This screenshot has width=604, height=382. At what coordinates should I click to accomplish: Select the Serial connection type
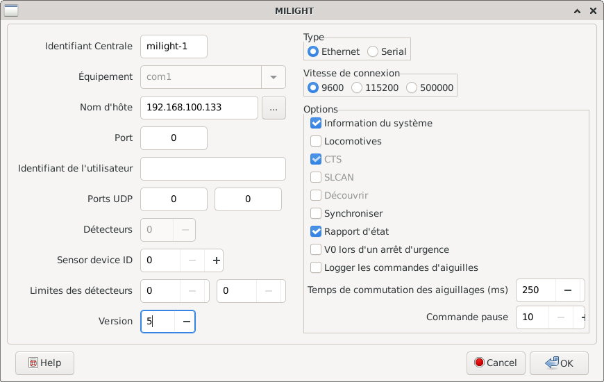(x=373, y=51)
